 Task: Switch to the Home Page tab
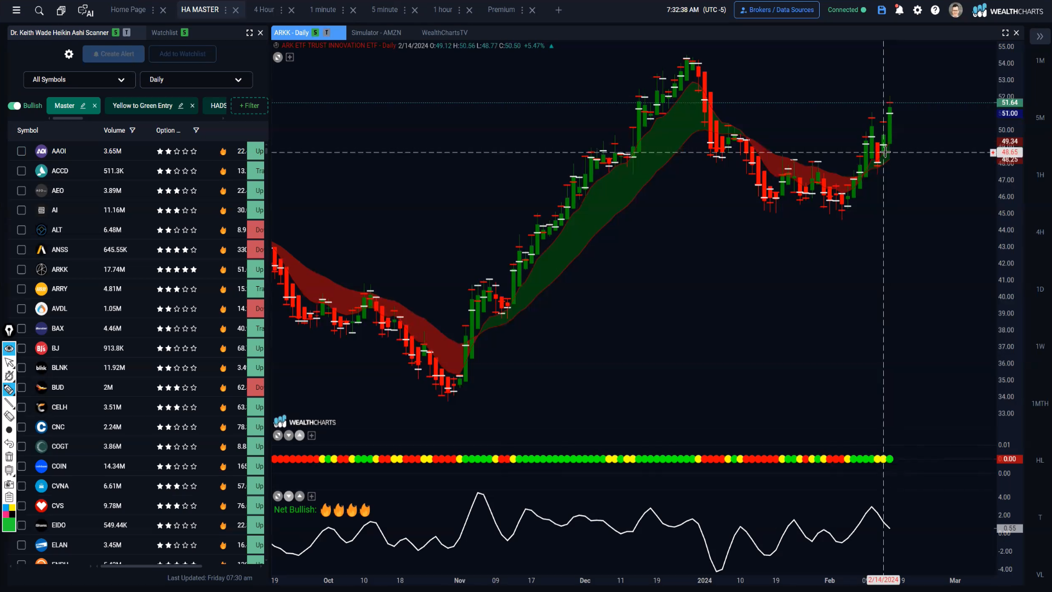click(x=128, y=10)
